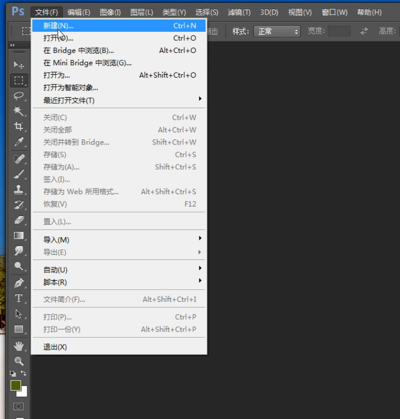
Task: Choose 打开(O)... menu entry
Action: tap(119, 38)
